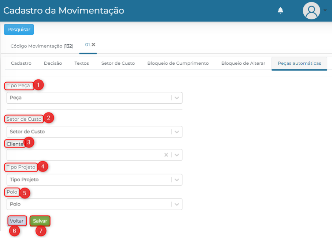The image size is (332, 238).
Task: Click inside the Polo select field
Action: click(x=95, y=204)
